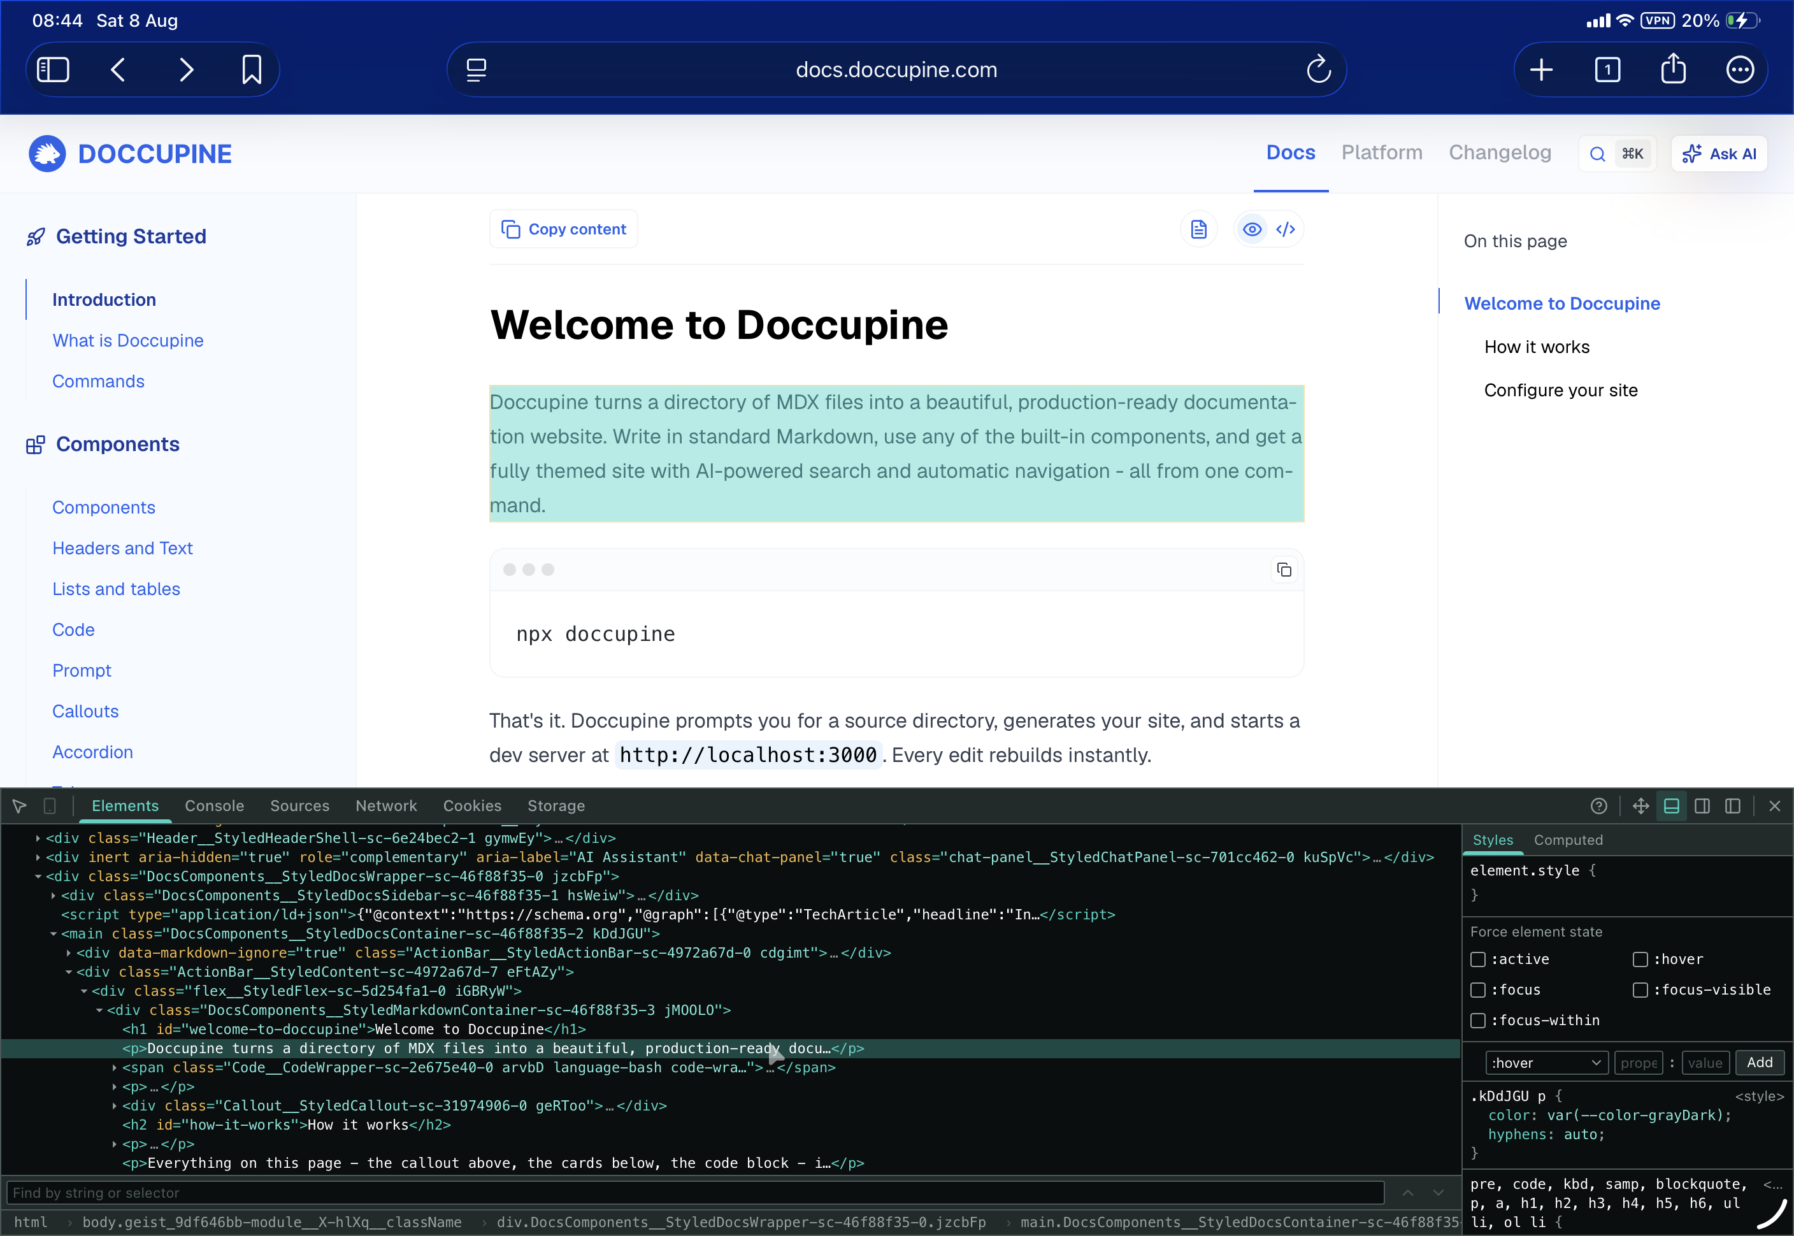Jump to How it works section
The height and width of the screenshot is (1236, 1794).
1537,347
